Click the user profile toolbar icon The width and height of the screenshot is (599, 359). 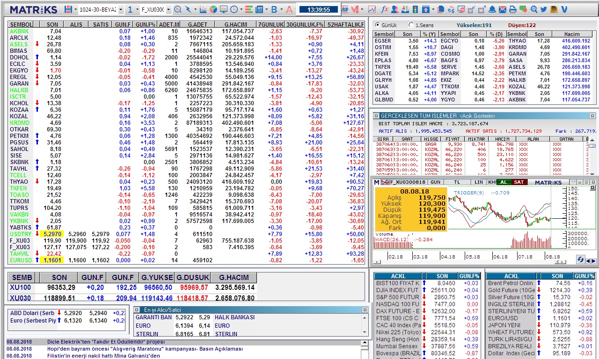394,9
